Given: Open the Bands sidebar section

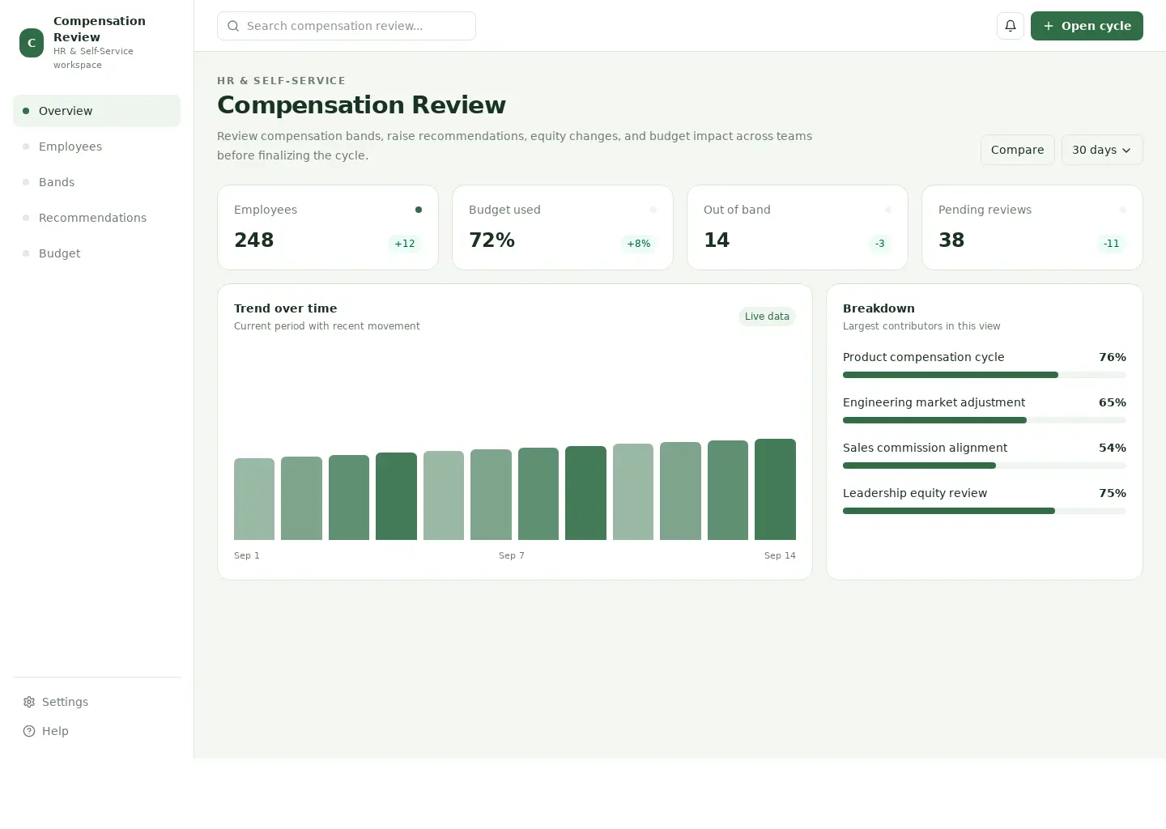Looking at the screenshot, I should (x=96, y=182).
